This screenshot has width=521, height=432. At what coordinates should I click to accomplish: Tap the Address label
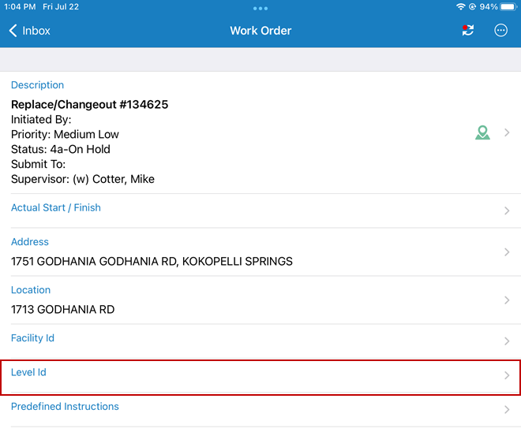[x=30, y=242]
